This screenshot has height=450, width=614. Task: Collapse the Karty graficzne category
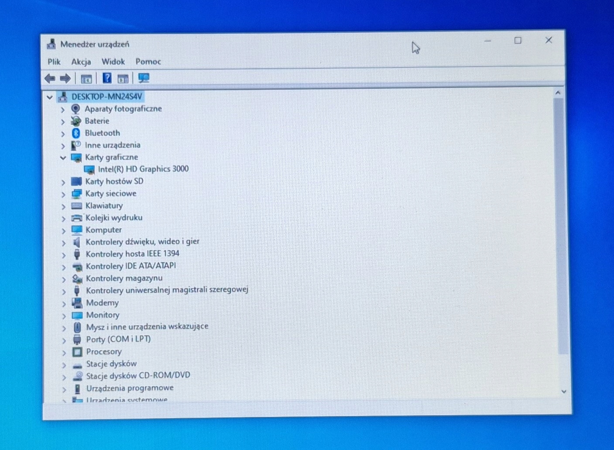click(x=63, y=158)
